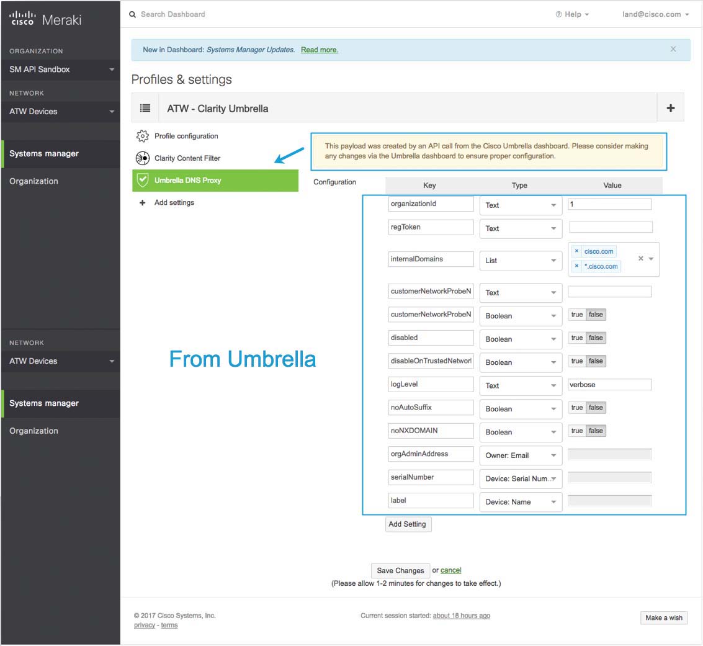Viewport: 703px width, 646px height.
Task: Follow the Read more link
Action: (319, 50)
